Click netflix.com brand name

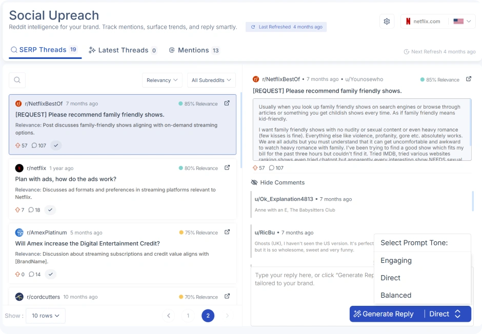click(x=427, y=21)
